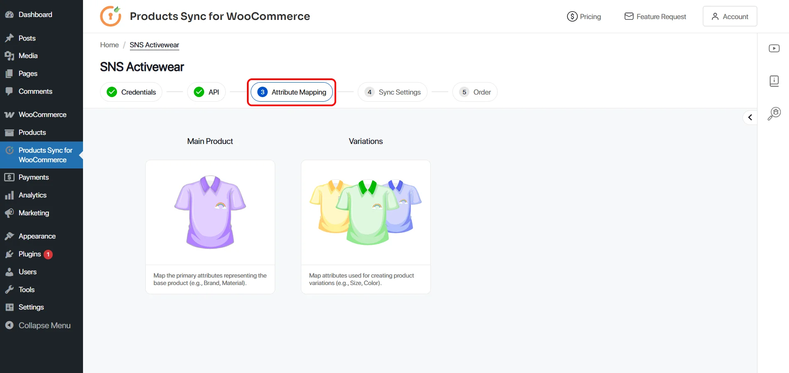Screen dimensions: 789x373
Task: Click Collapse Menu in sidebar
Action: pyautogui.click(x=42, y=325)
